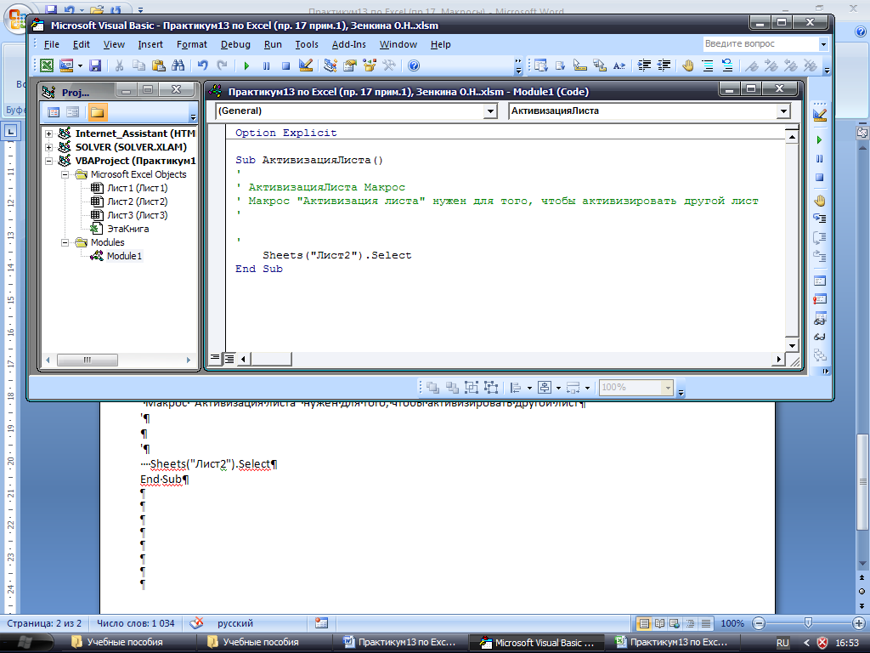Click the Copy icon in toolbar
Image resolution: width=870 pixels, height=653 pixels.
coord(138,65)
